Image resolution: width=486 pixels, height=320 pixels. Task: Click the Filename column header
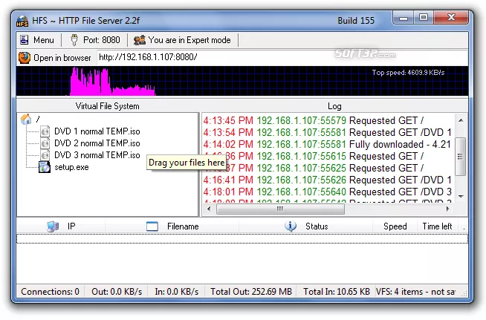point(172,226)
